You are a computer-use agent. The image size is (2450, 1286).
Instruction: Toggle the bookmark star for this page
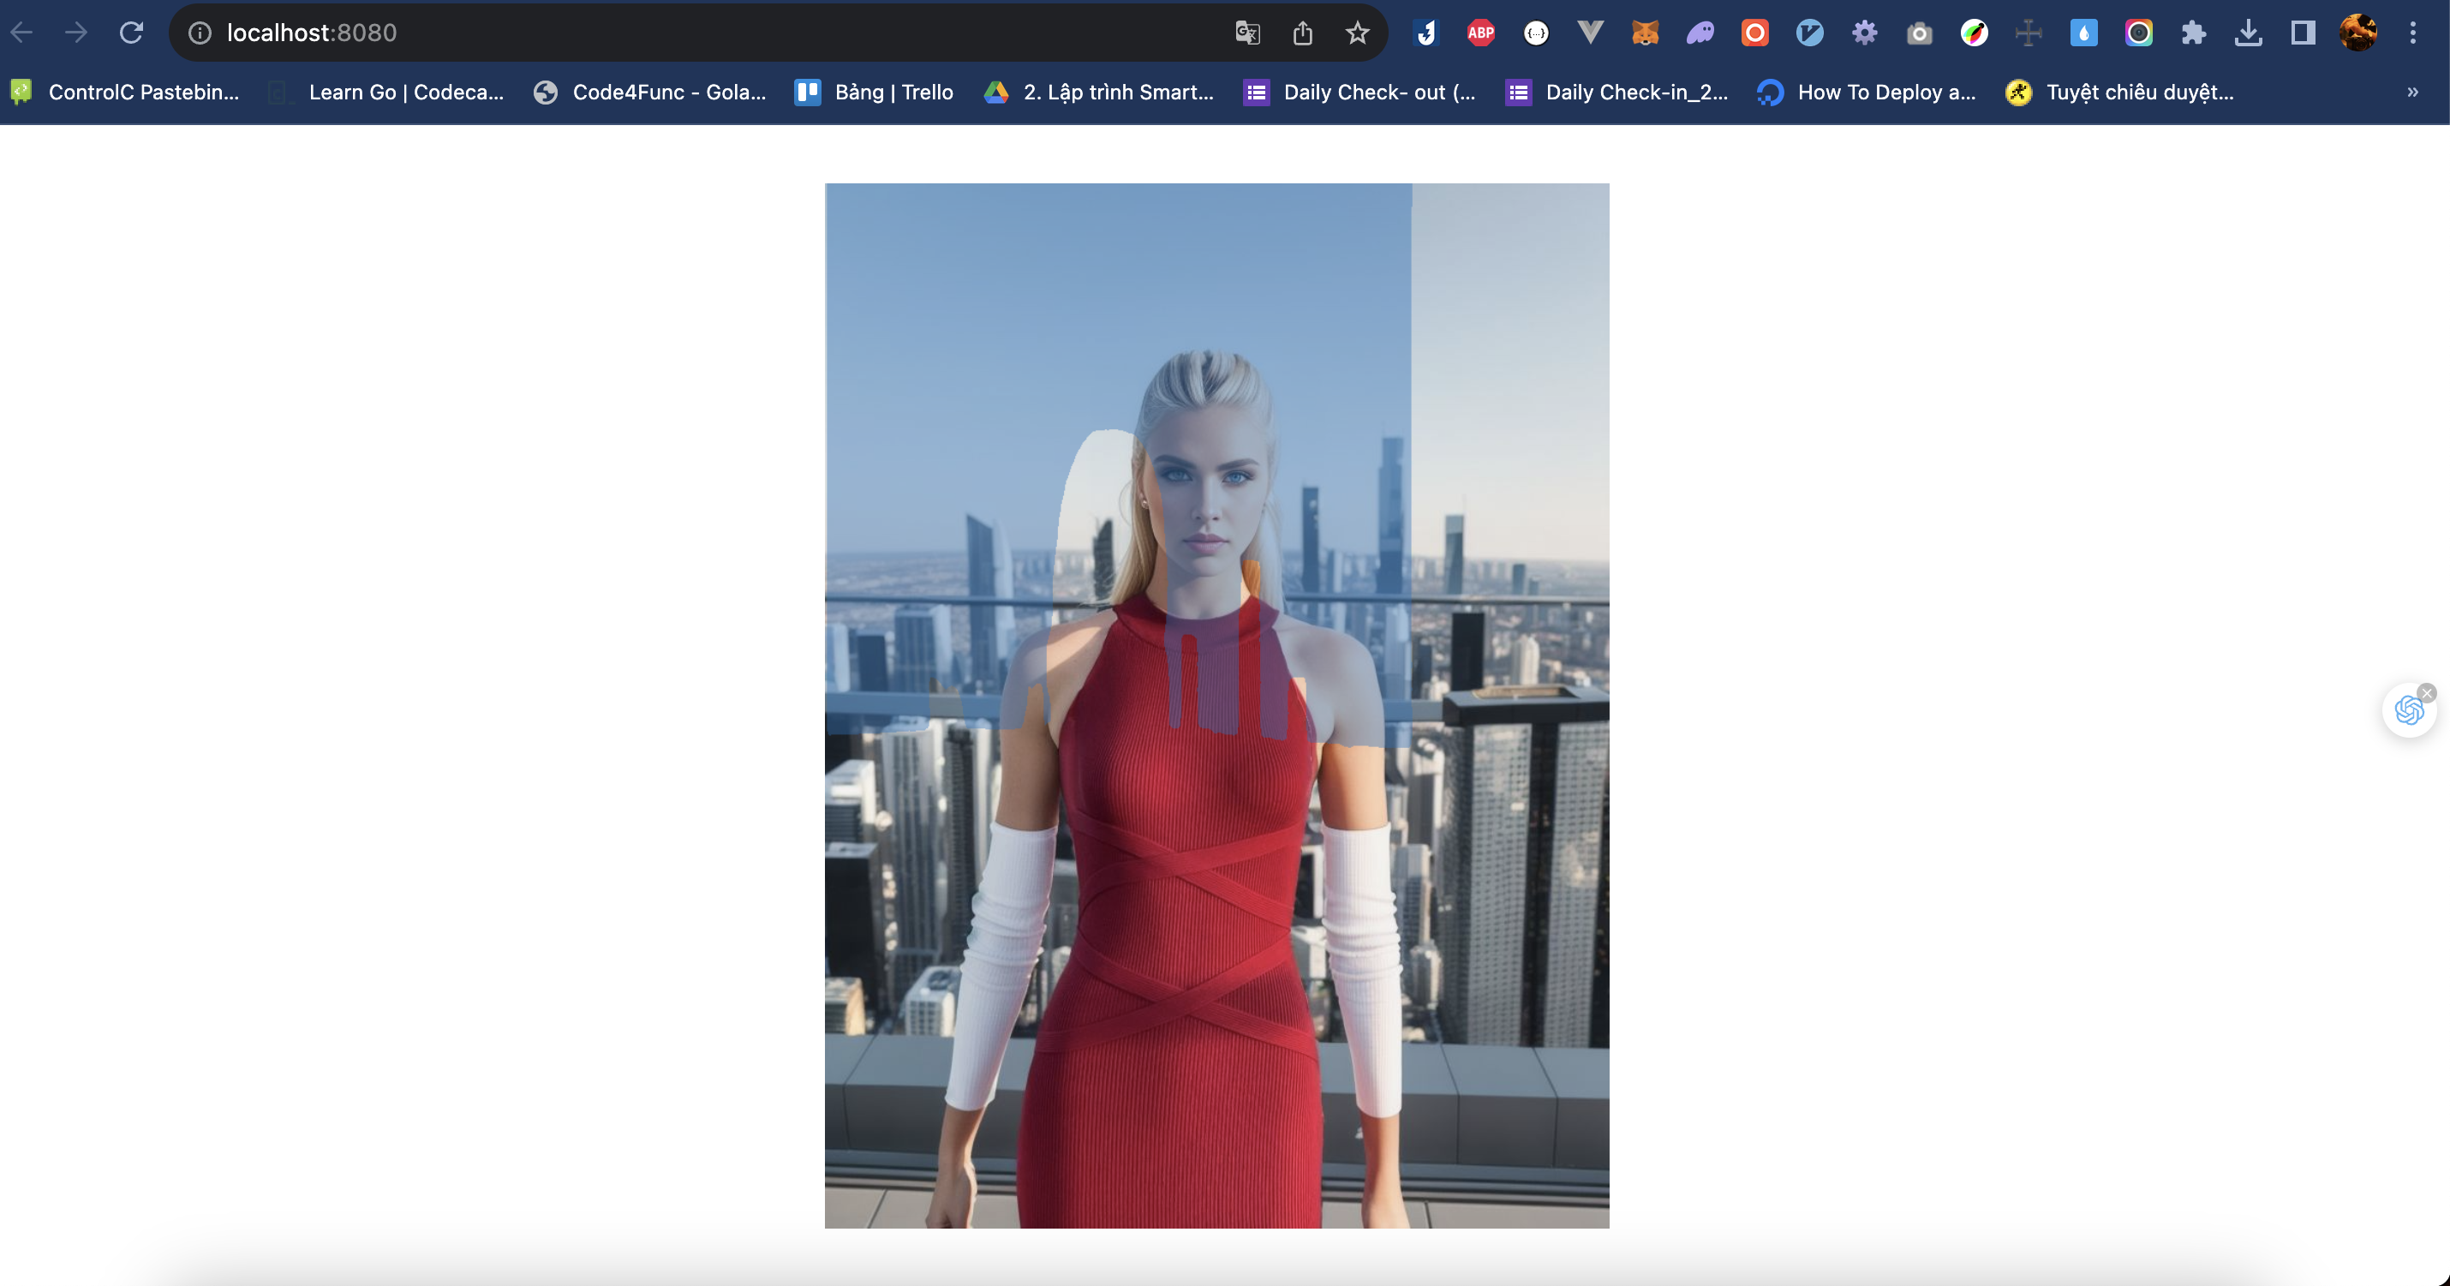click(x=1357, y=33)
